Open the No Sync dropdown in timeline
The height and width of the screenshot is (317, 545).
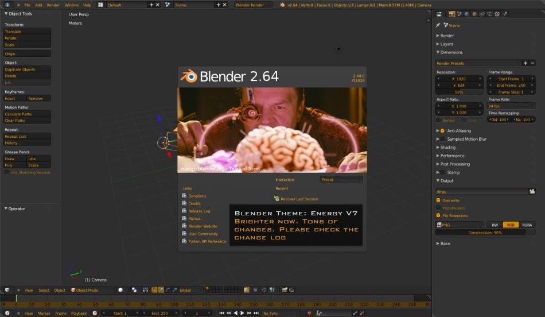(x=280, y=313)
